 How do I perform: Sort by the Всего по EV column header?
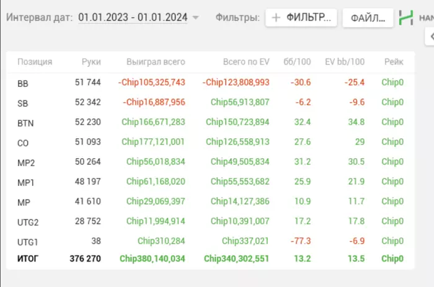tap(246, 62)
